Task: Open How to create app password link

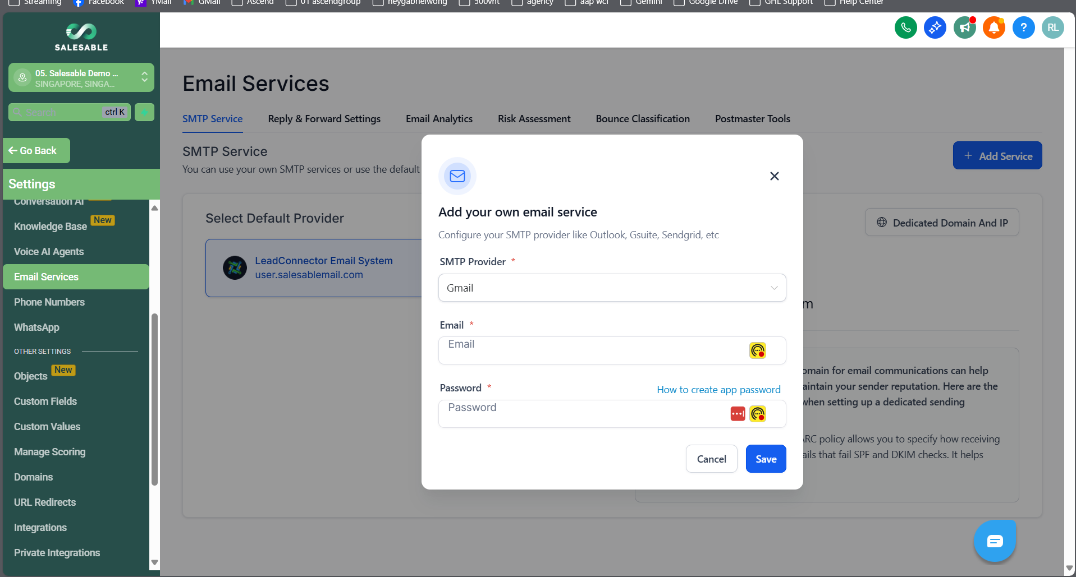Action: [x=718, y=390]
